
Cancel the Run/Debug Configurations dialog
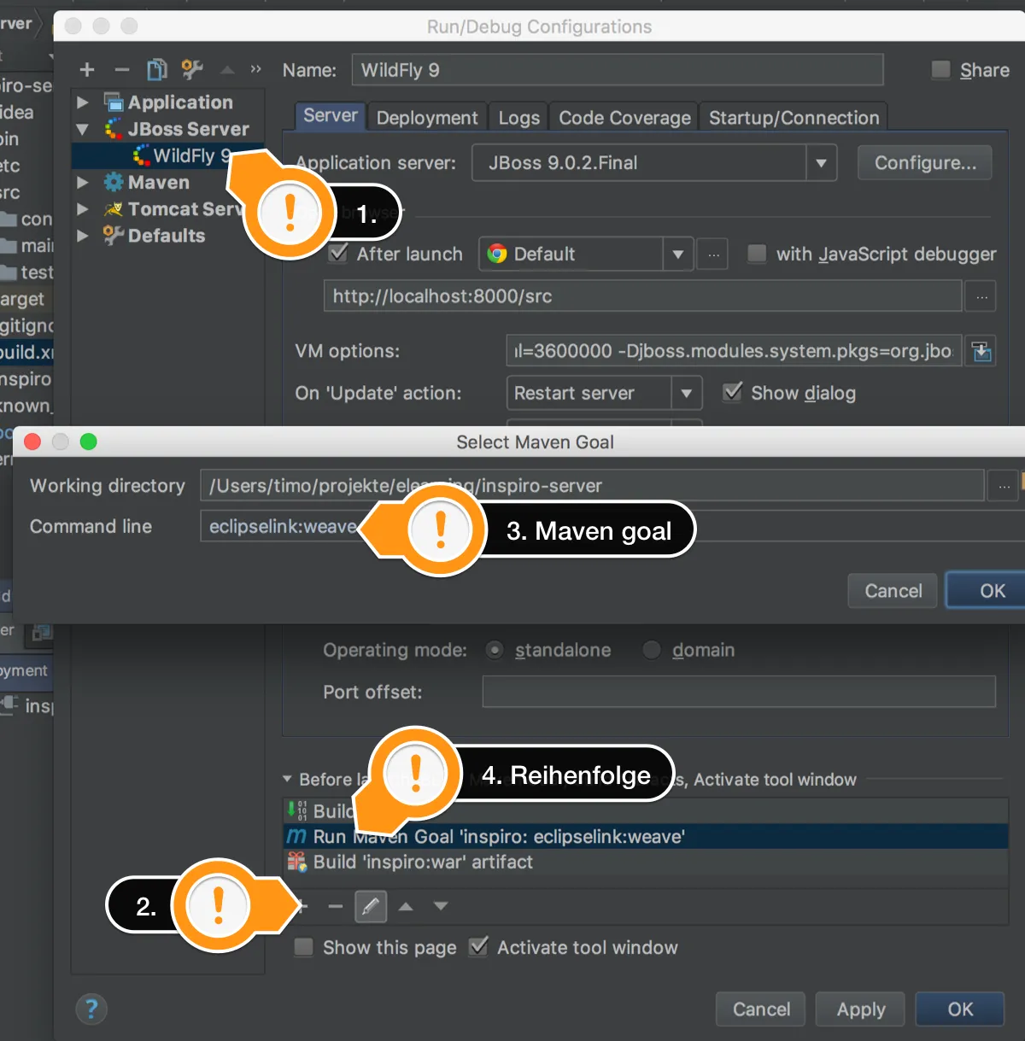pyautogui.click(x=761, y=1009)
